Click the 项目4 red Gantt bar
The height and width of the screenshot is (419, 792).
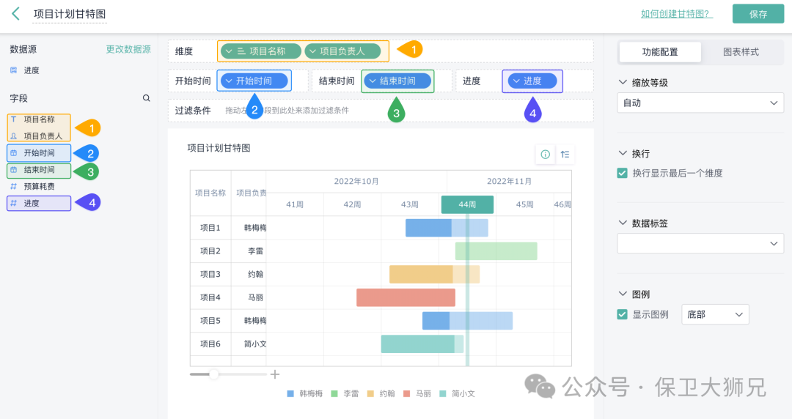coord(406,297)
